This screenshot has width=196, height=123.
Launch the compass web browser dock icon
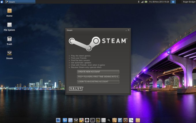(65, 120)
